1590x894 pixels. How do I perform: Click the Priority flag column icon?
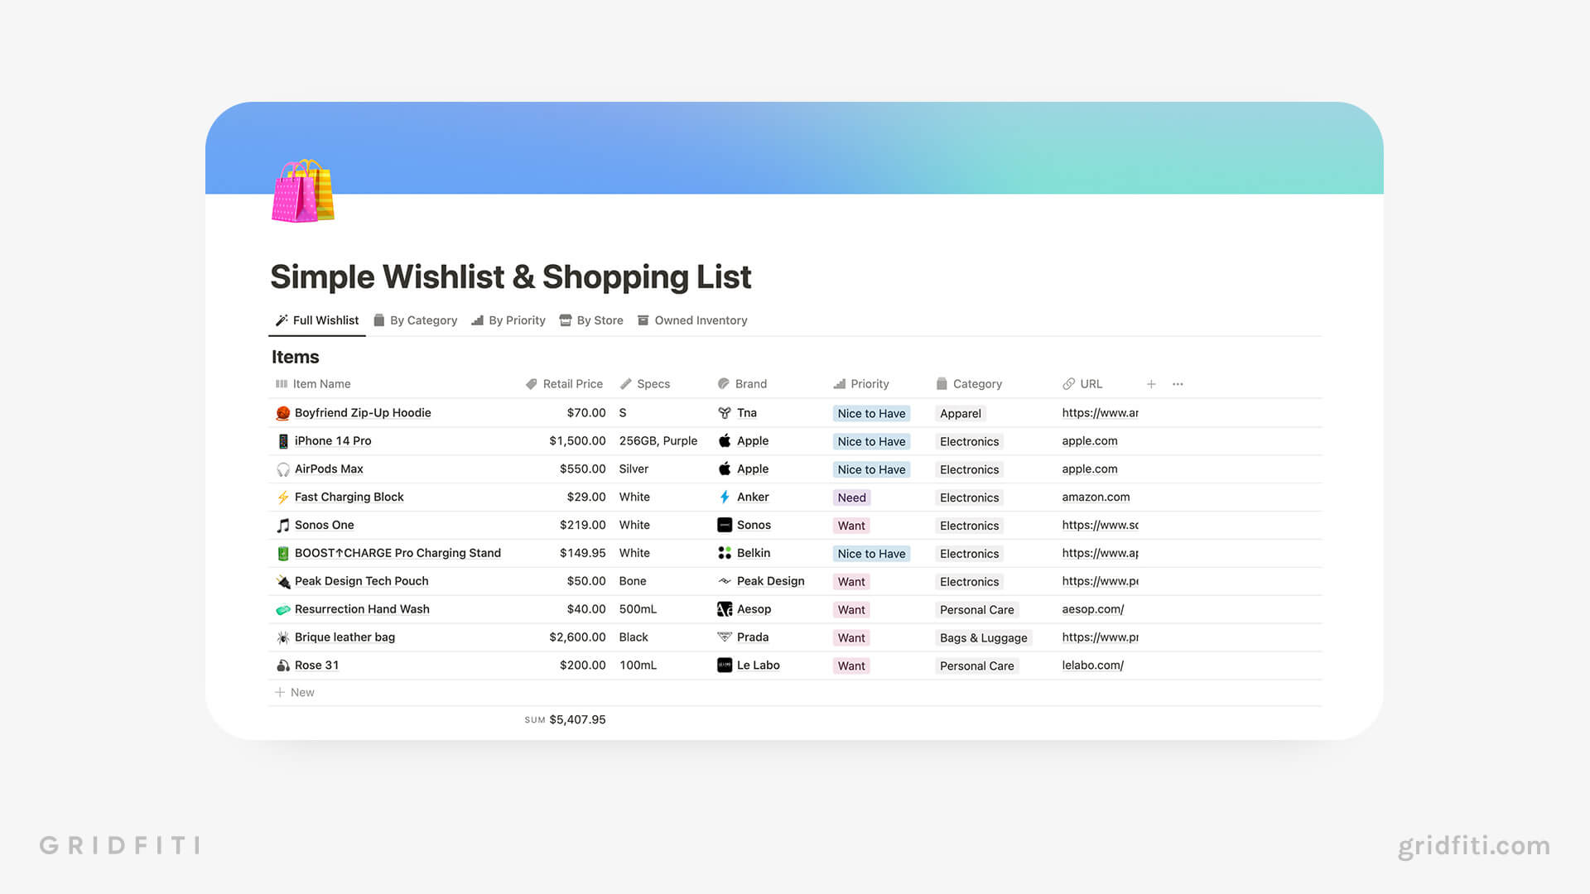click(x=839, y=383)
